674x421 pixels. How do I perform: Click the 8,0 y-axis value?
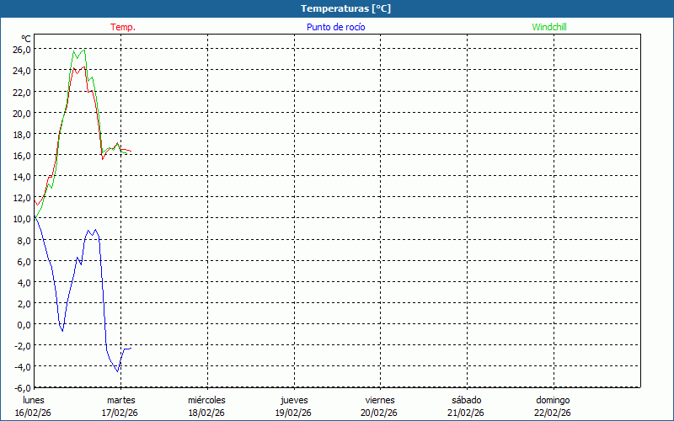coord(24,240)
